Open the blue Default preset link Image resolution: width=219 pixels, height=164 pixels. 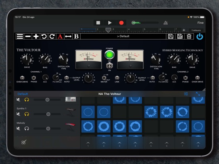pyautogui.click(x=23, y=94)
